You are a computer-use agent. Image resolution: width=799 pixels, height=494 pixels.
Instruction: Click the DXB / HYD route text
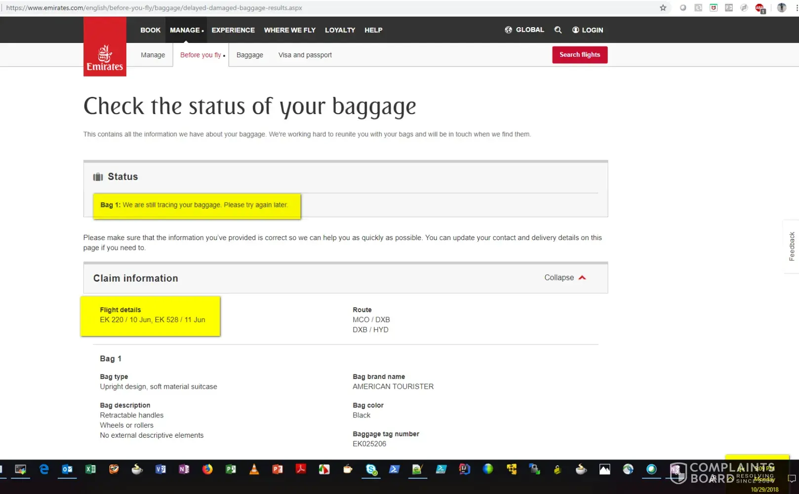click(x=370, y=329)
